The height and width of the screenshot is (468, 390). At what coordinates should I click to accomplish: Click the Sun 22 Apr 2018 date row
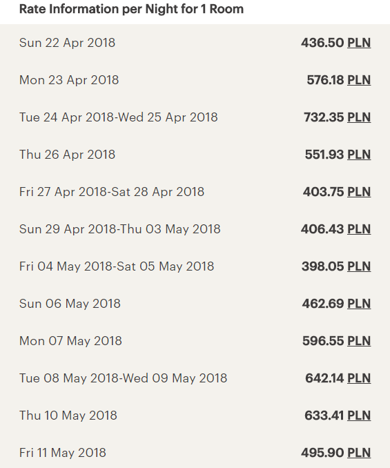tap(195, 43)
